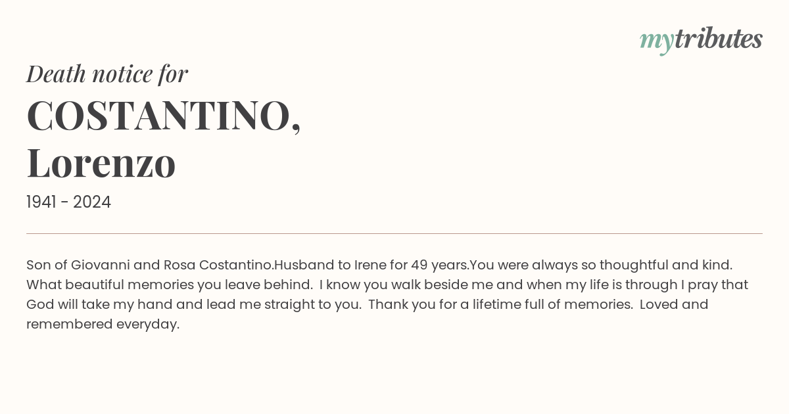Click the green "my" part of logo
Viewport: 789px width, 414px height.
[x=657, y=42]
